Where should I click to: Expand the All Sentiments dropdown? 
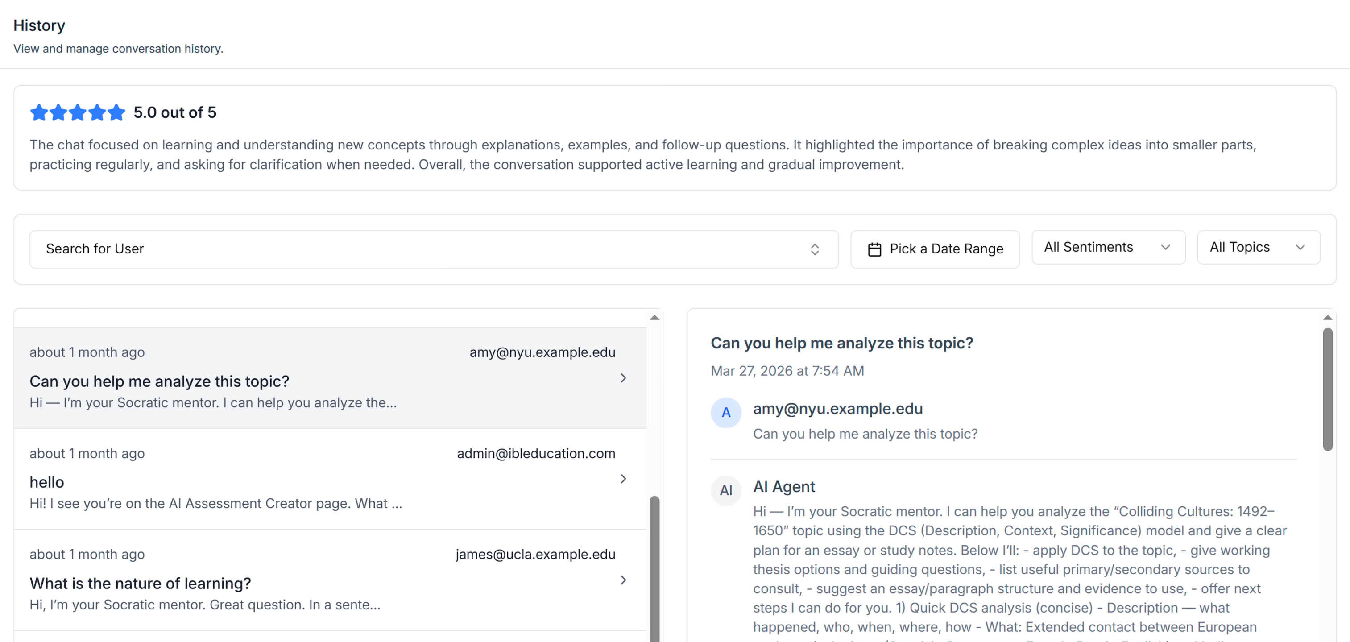(x=1108, y=247)
